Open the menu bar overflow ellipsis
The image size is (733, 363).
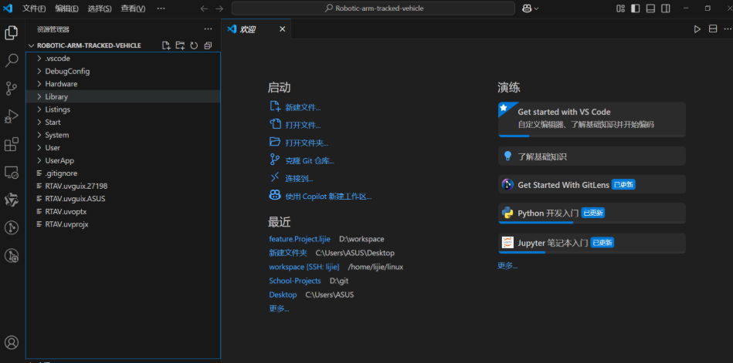(x=161, y=8)
